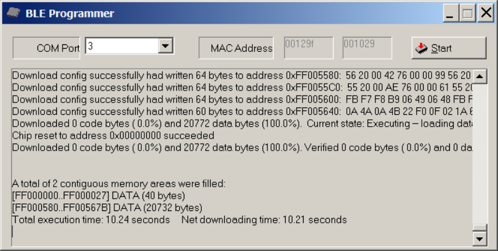
Task: Click the chip download icon on Start
Action: coord(422,48)
